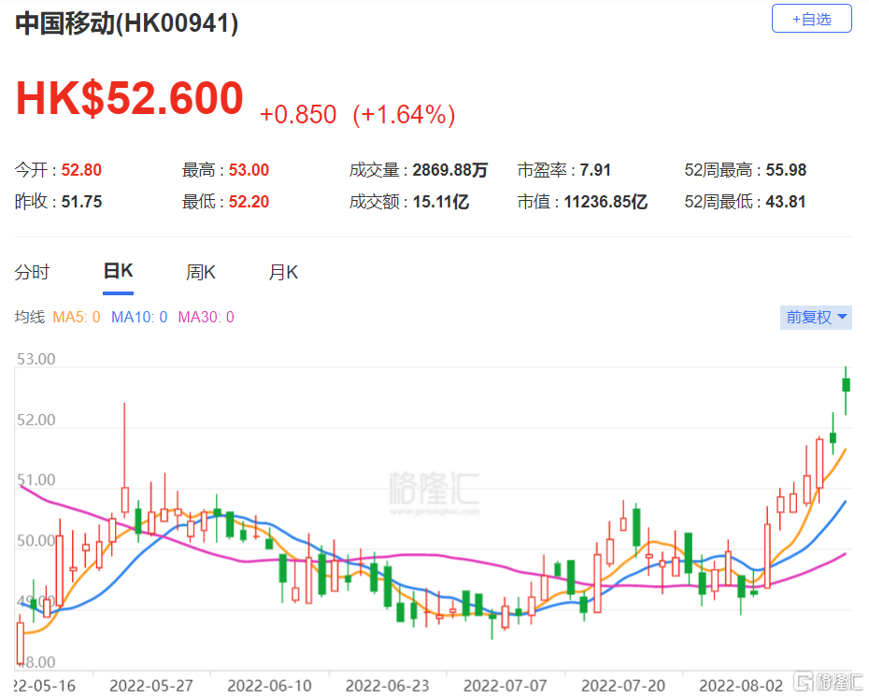Click the 2022-06-10 date axis label
The height and width of the screenshot is (698, 869).
coord(269,685)
